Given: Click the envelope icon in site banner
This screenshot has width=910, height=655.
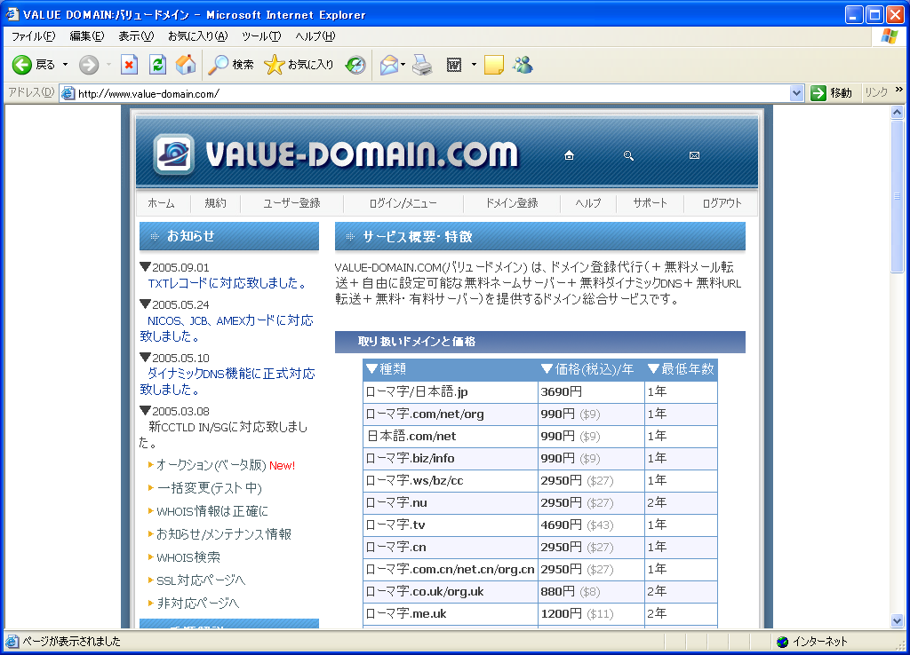Looking at the screenshot, I should (694, 155).
